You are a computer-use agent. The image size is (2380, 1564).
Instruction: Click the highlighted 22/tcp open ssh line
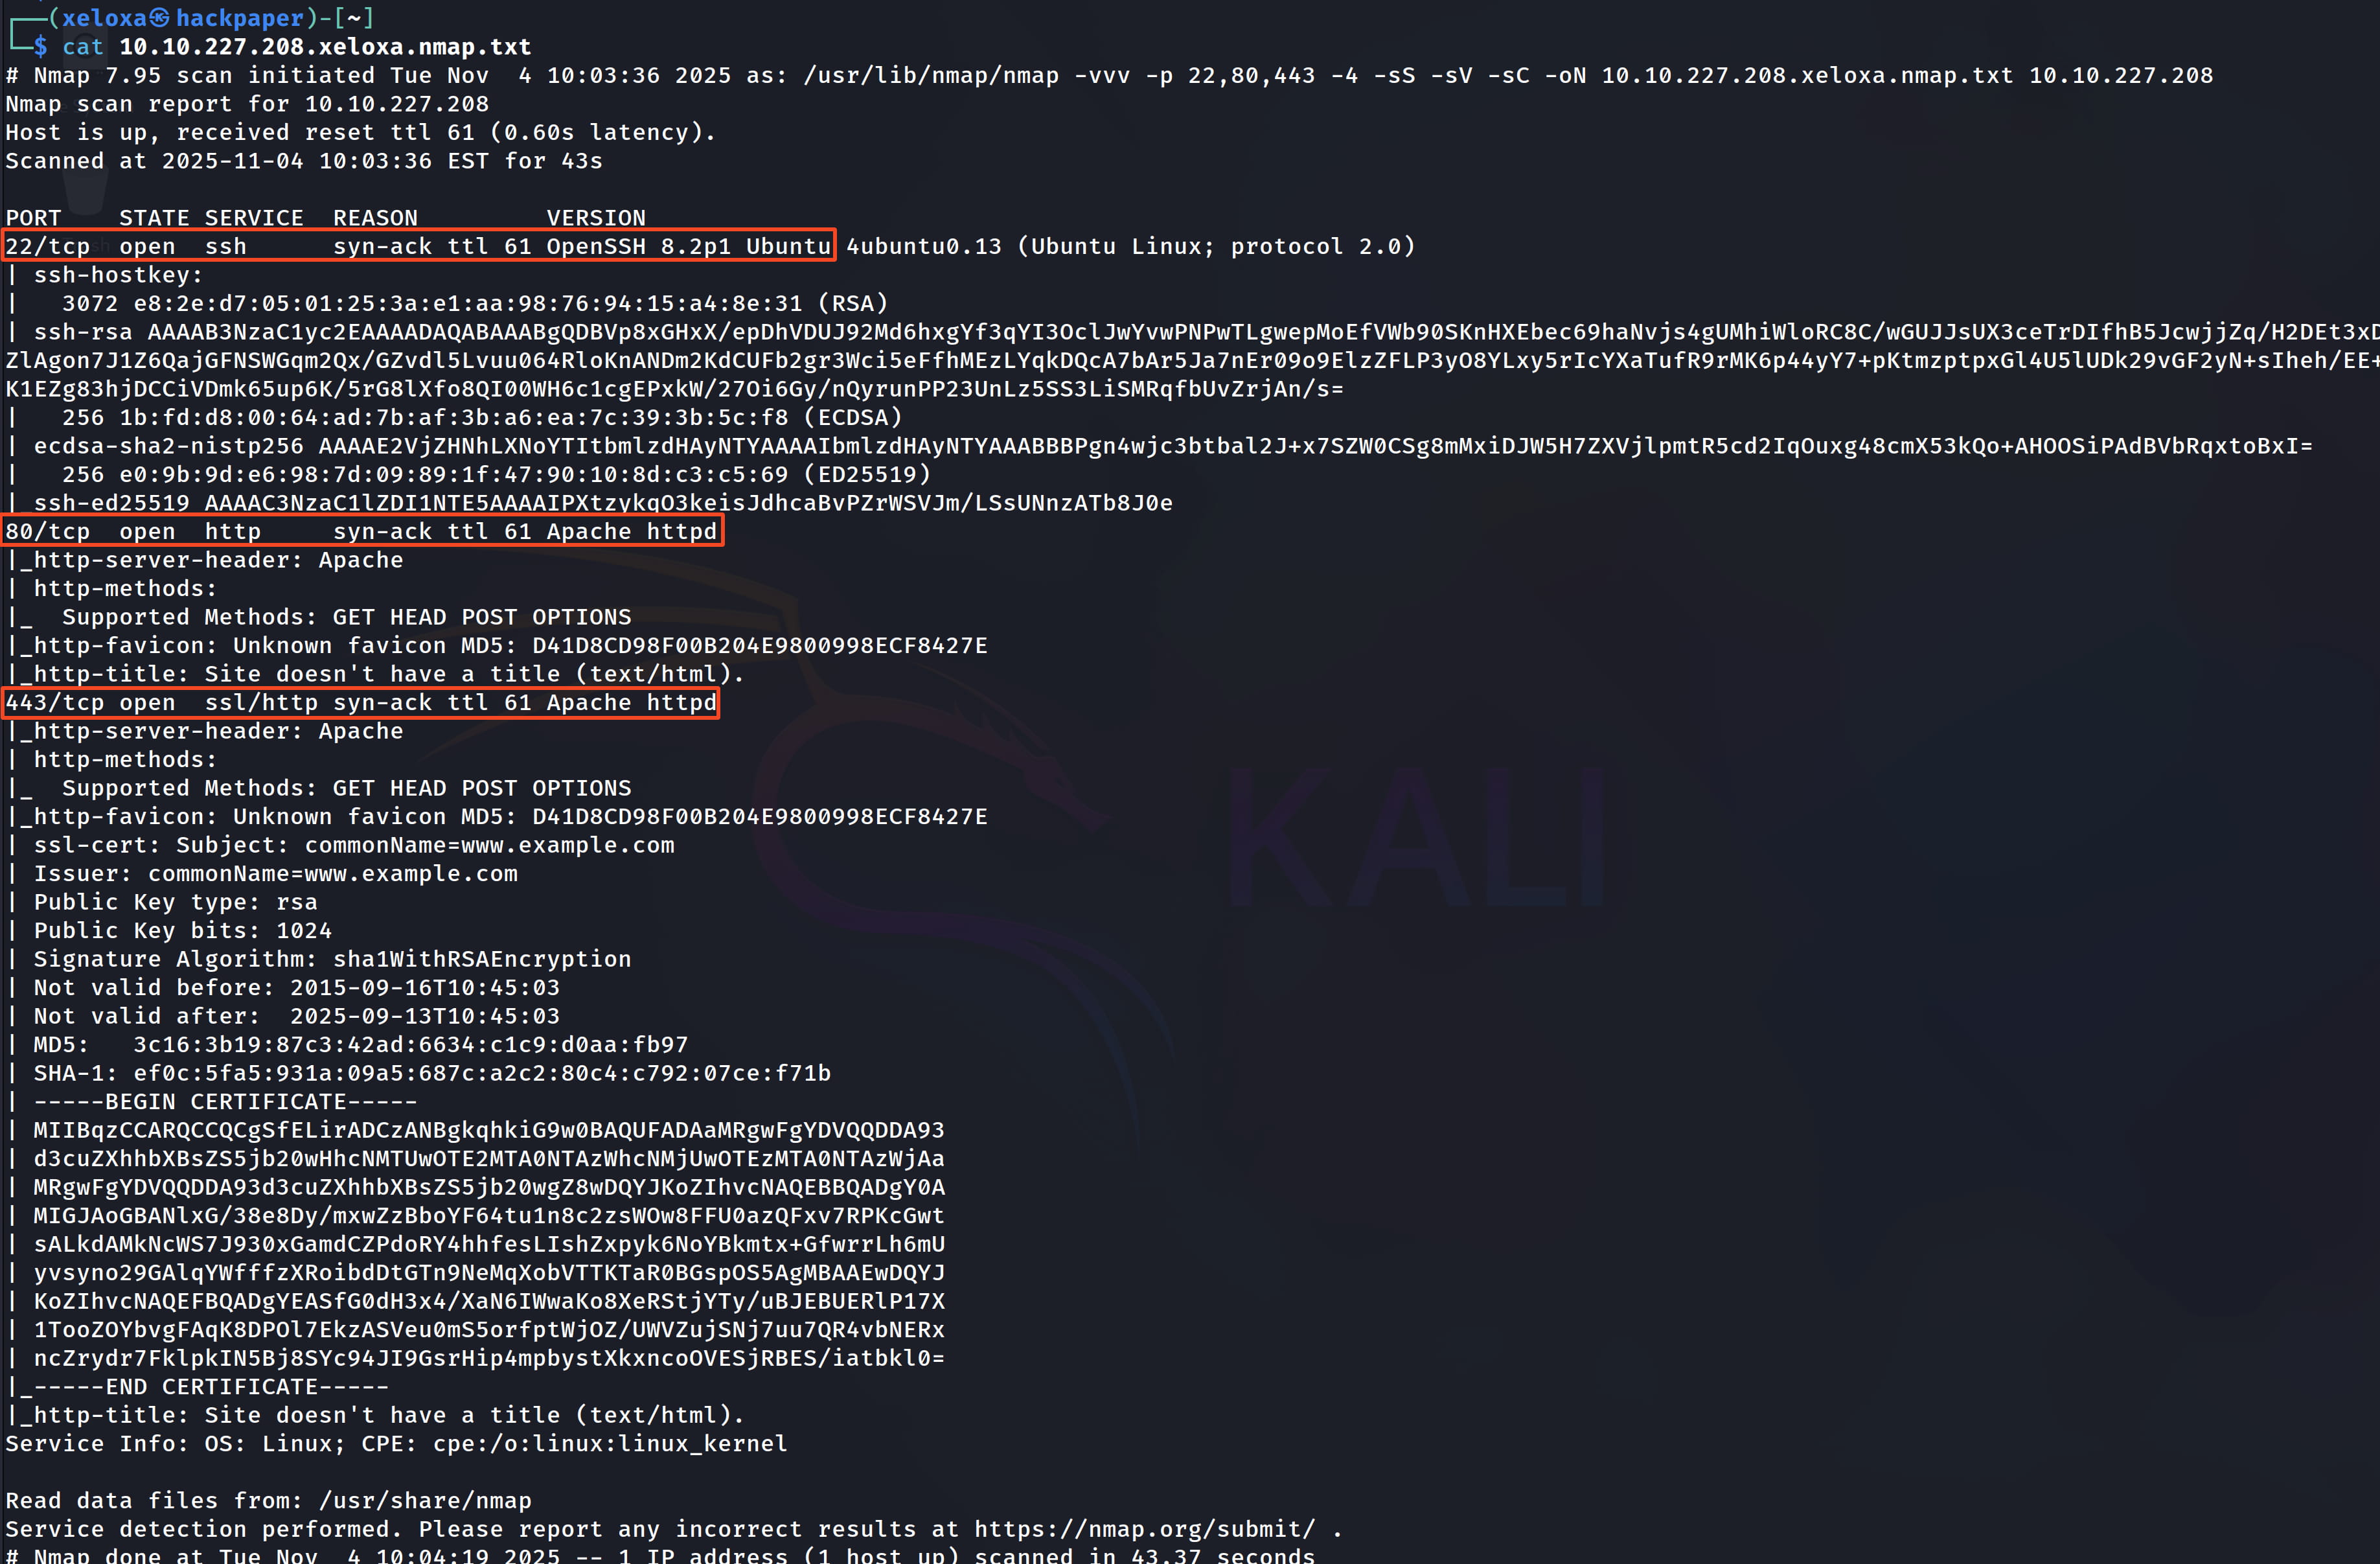coord(418,246)
